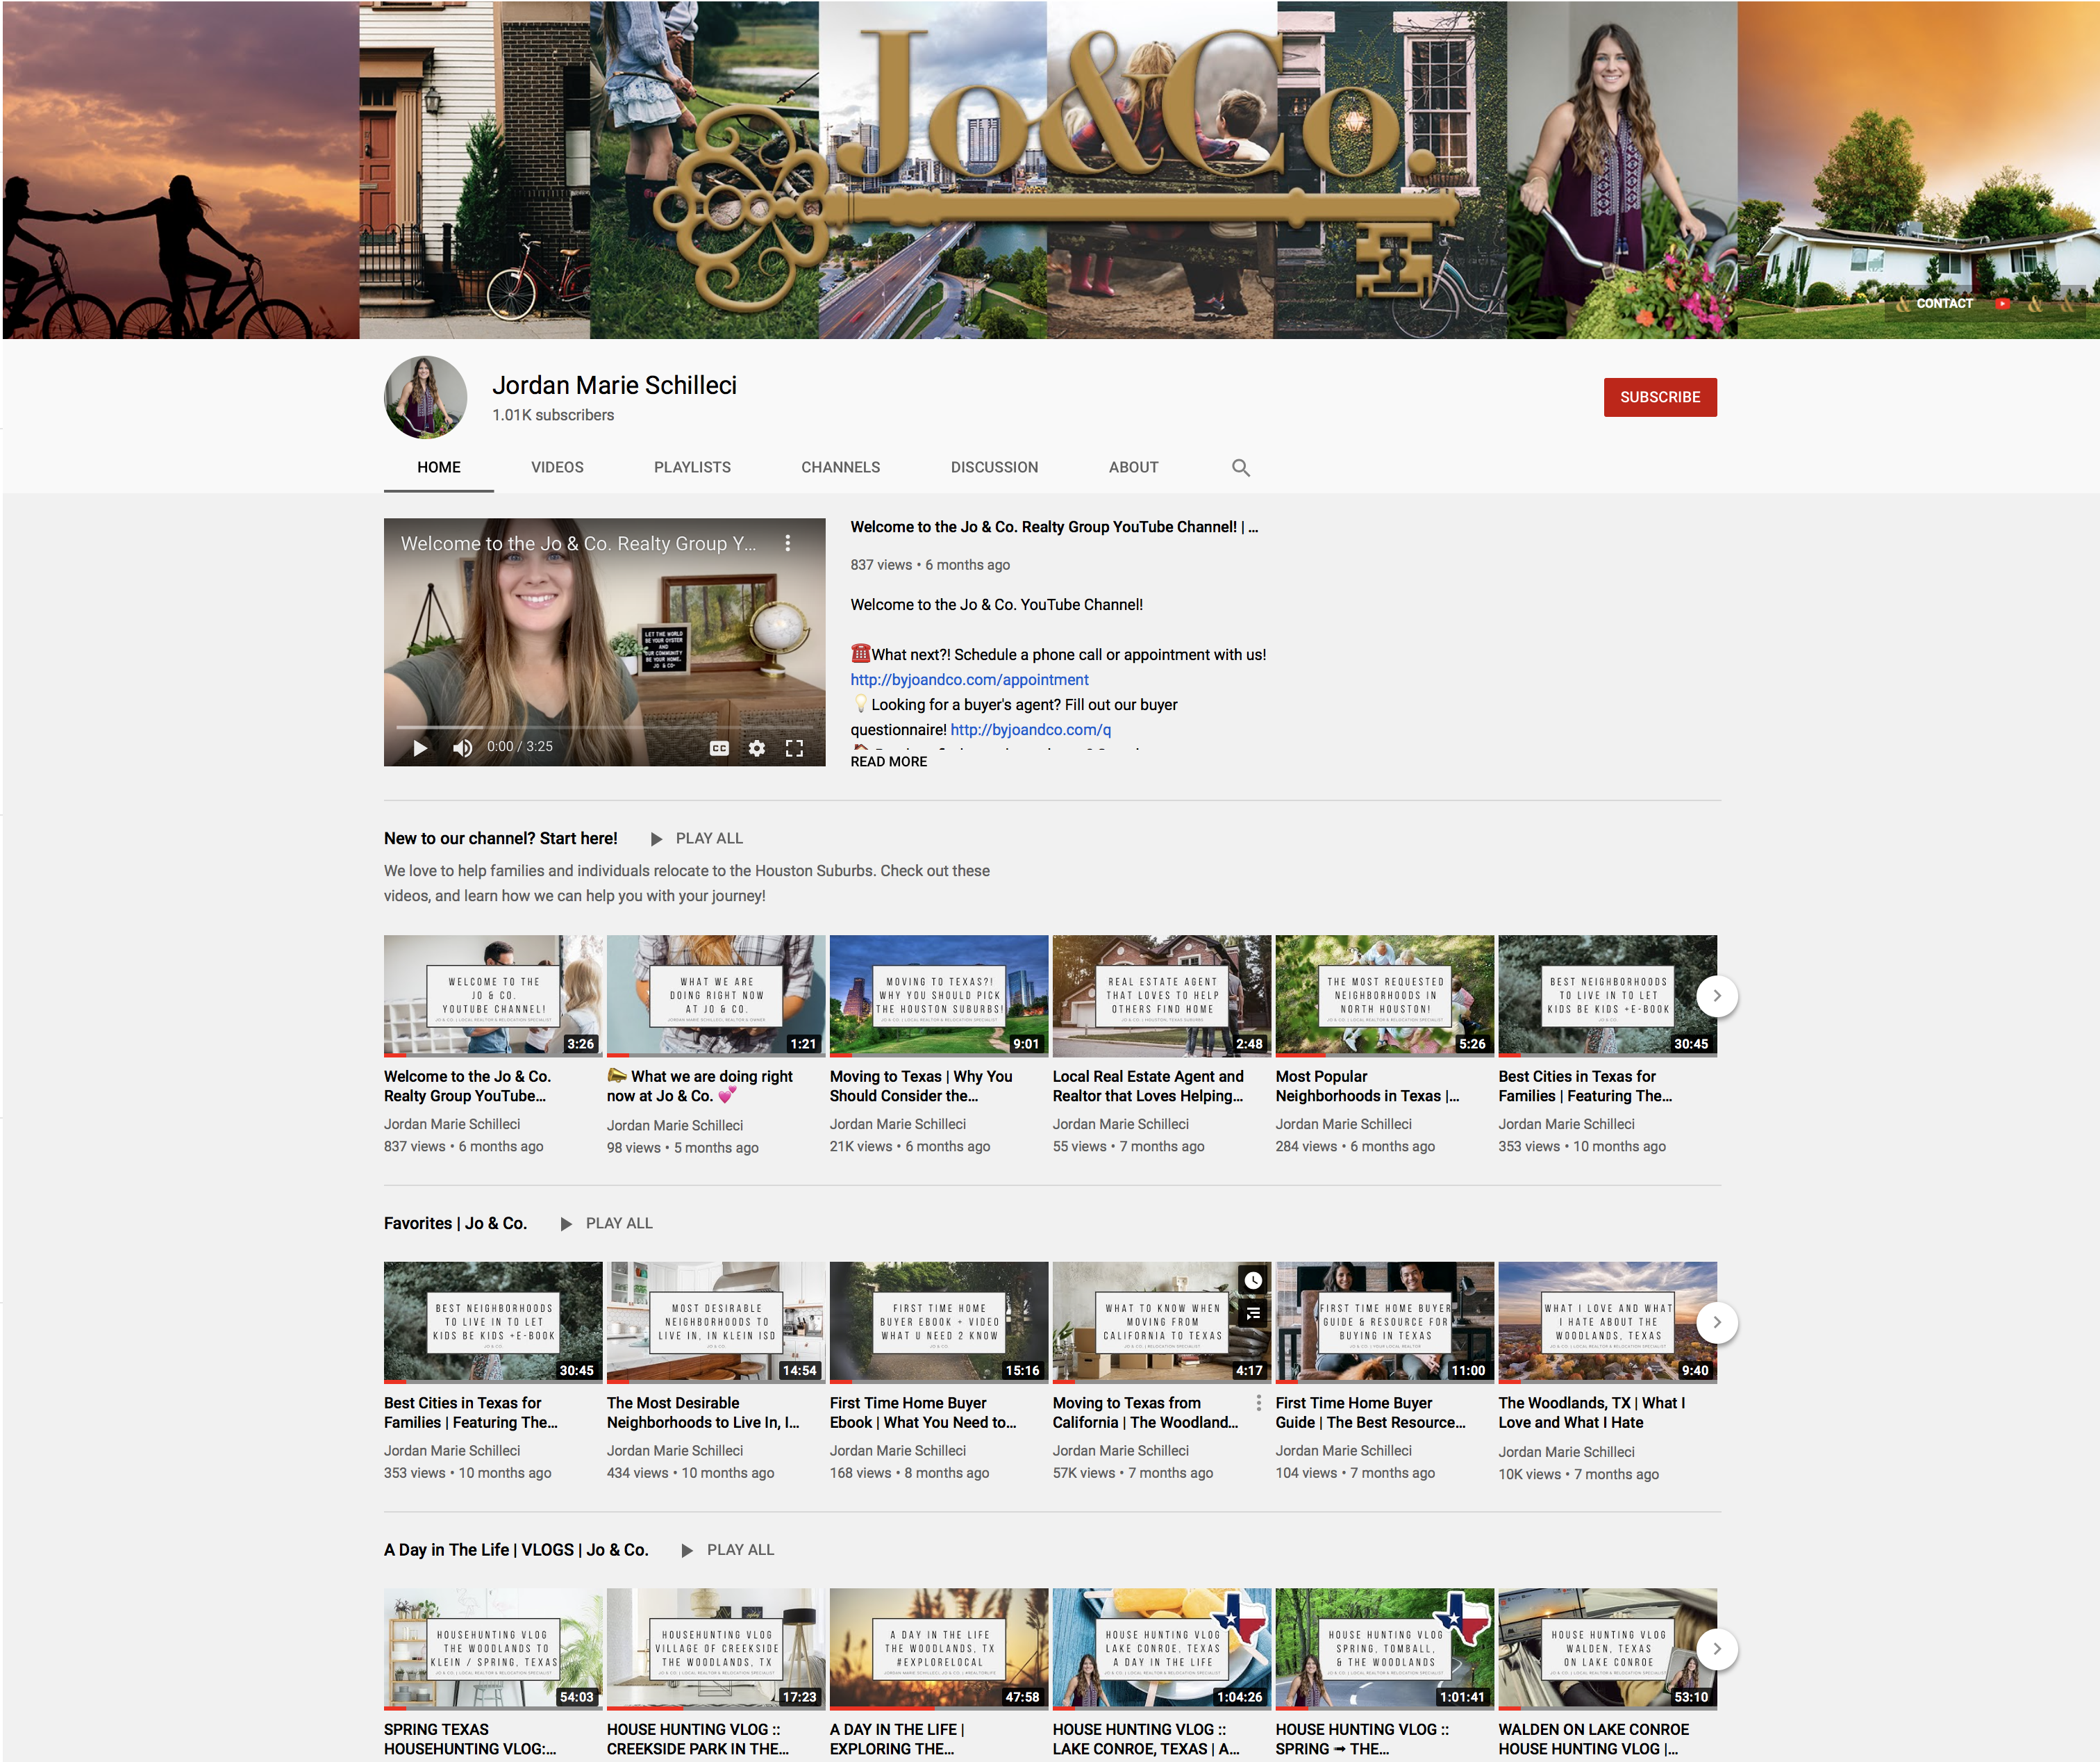Open 'A Day in The Life | VLOGS' playlist
Viewport: 2100px width, 1762px height.
516,1549
